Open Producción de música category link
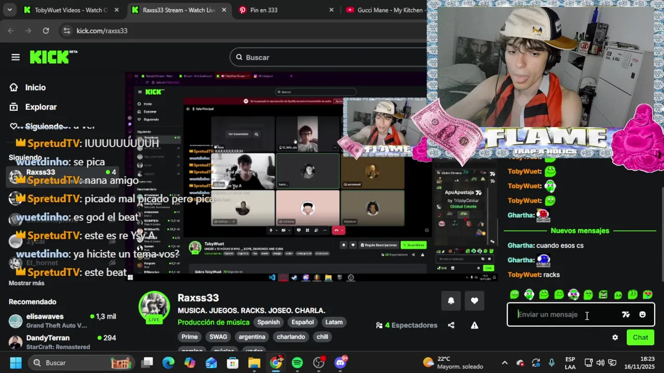This screenshot has height=373, width=664. (213, 322)
